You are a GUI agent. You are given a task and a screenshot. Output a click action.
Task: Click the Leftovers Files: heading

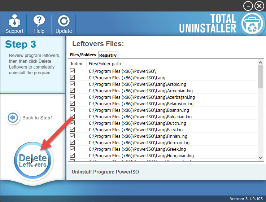98,44
